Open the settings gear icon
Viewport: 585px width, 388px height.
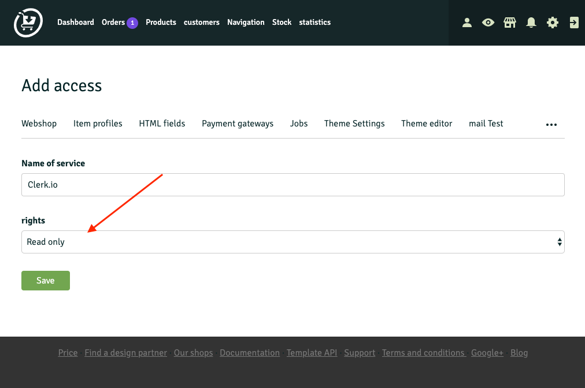[553, 23]
